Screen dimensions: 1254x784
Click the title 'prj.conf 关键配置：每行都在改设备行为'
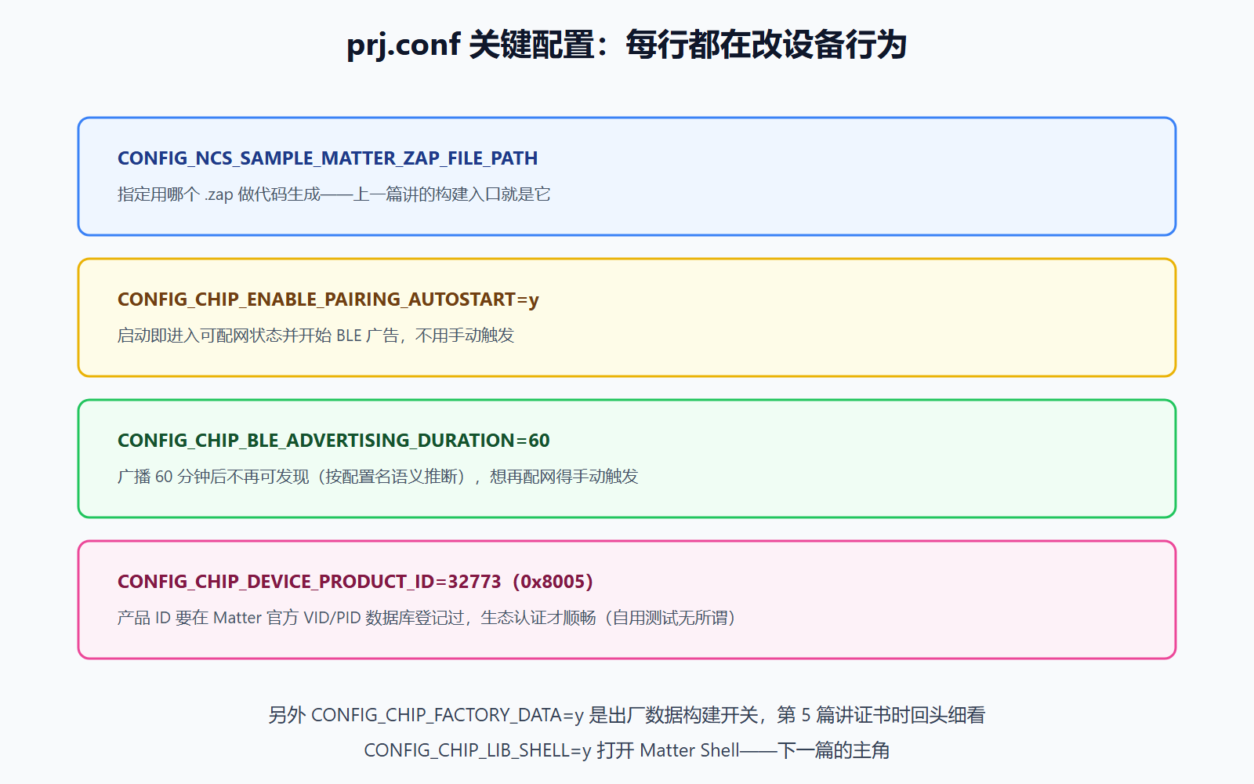pos(626,45)
